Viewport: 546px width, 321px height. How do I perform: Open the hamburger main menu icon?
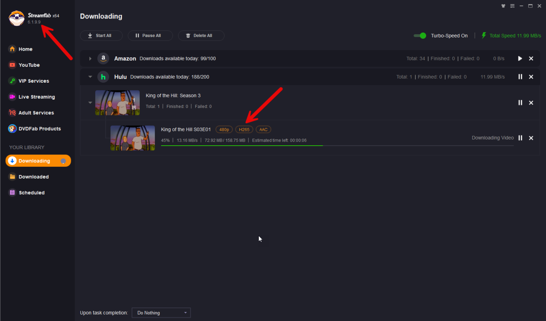pyautogui.click(x=512, y=6)
